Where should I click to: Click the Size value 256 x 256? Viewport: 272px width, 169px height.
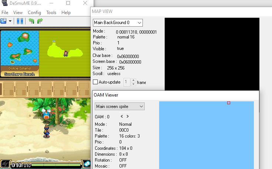(116, 68)
